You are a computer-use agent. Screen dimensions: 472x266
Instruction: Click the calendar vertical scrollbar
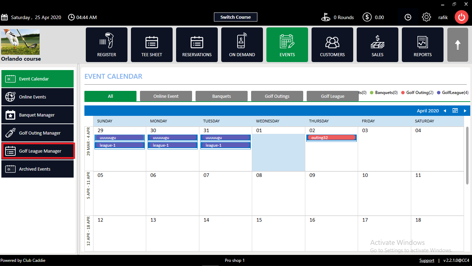click(x=467, y=155)
